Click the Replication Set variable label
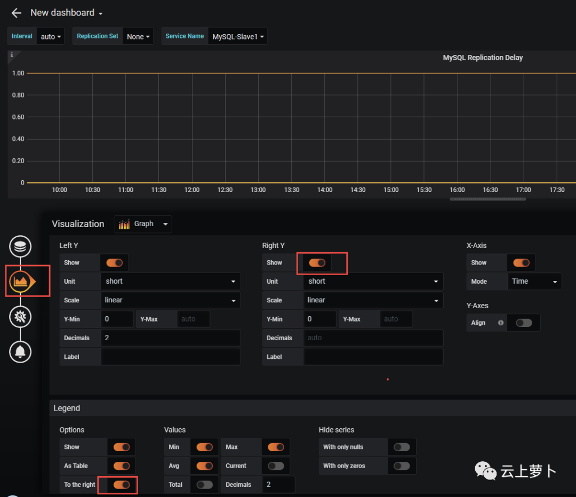This screenshot has width=576, height=497. (x=98, y=36)
